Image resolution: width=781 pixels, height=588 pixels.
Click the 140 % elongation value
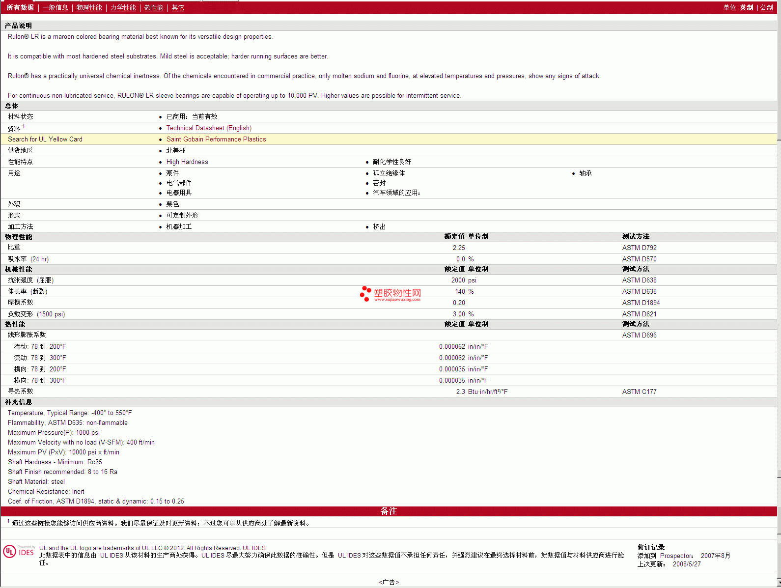(x=465, y=291)
